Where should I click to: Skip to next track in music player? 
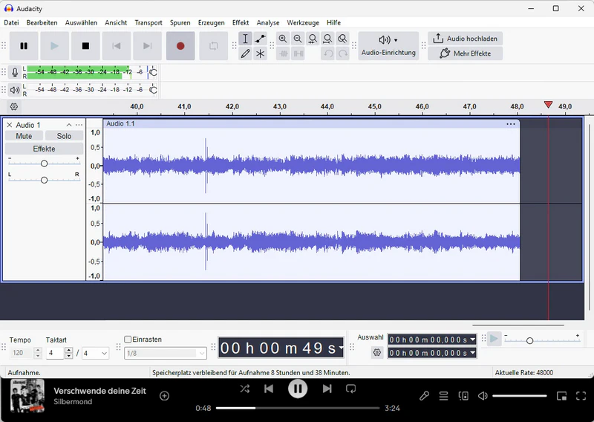[x=327, y=389]
